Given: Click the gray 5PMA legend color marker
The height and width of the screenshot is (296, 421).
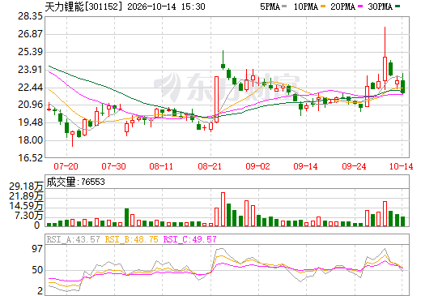Looking at the screenshot, I should tap(284, 6).
